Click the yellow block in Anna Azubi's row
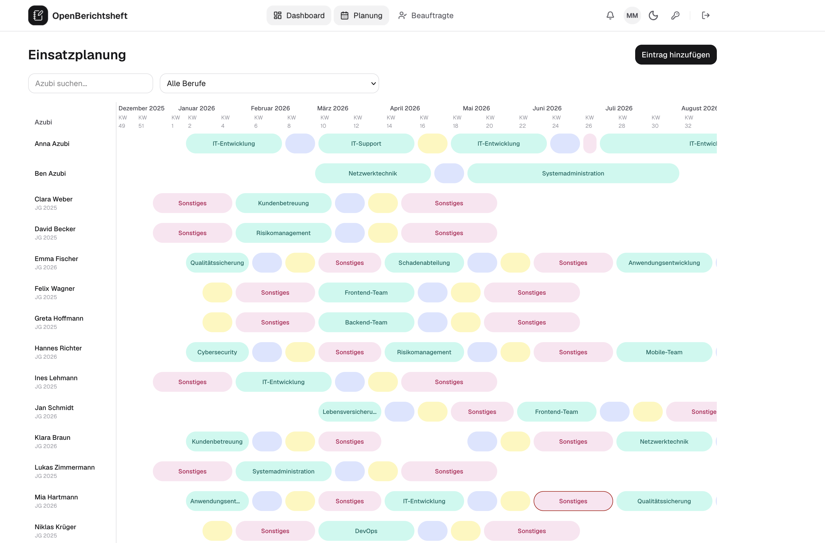The image size is (825, 543). point(432,143)
